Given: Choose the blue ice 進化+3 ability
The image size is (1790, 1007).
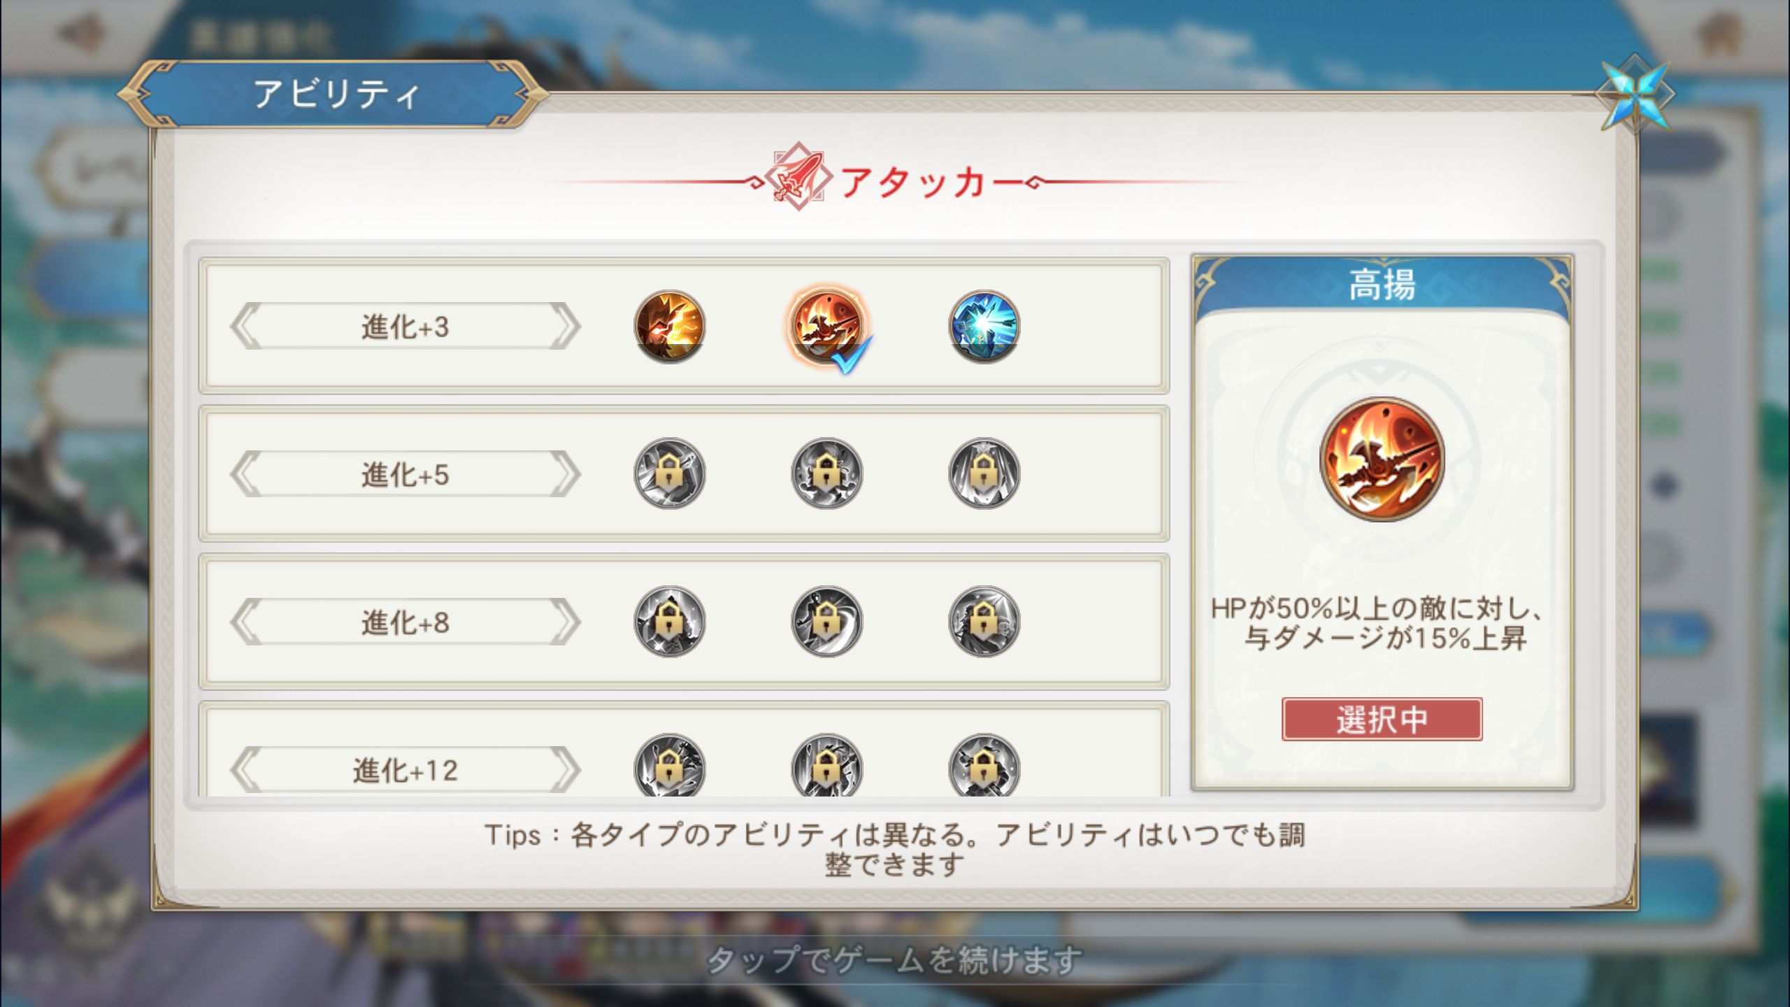Looking at the screenshot, I should (984, 326).
